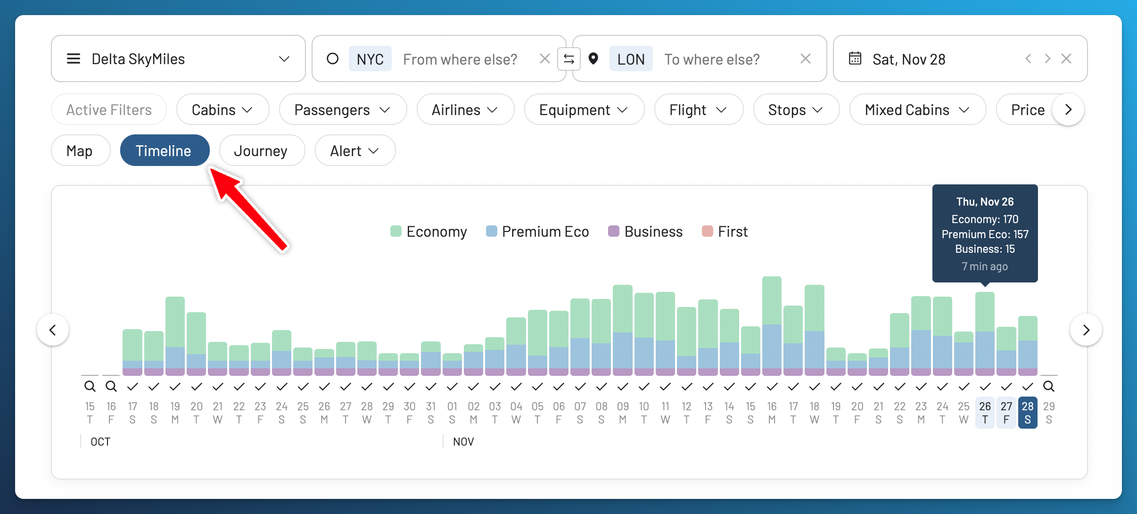Click the checkmark above Nov 26
1137x514 pixels.
coord(985,387)
